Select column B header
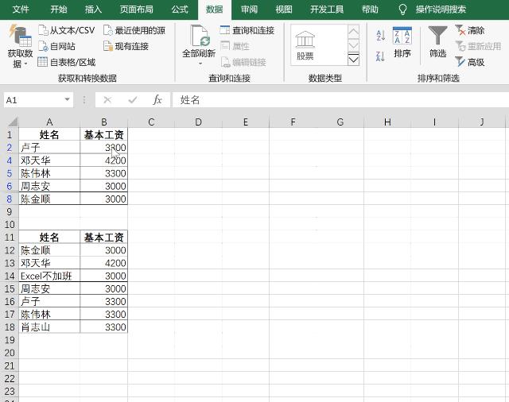The width and height of the screenshot is (509, 402). coord(104,122)
